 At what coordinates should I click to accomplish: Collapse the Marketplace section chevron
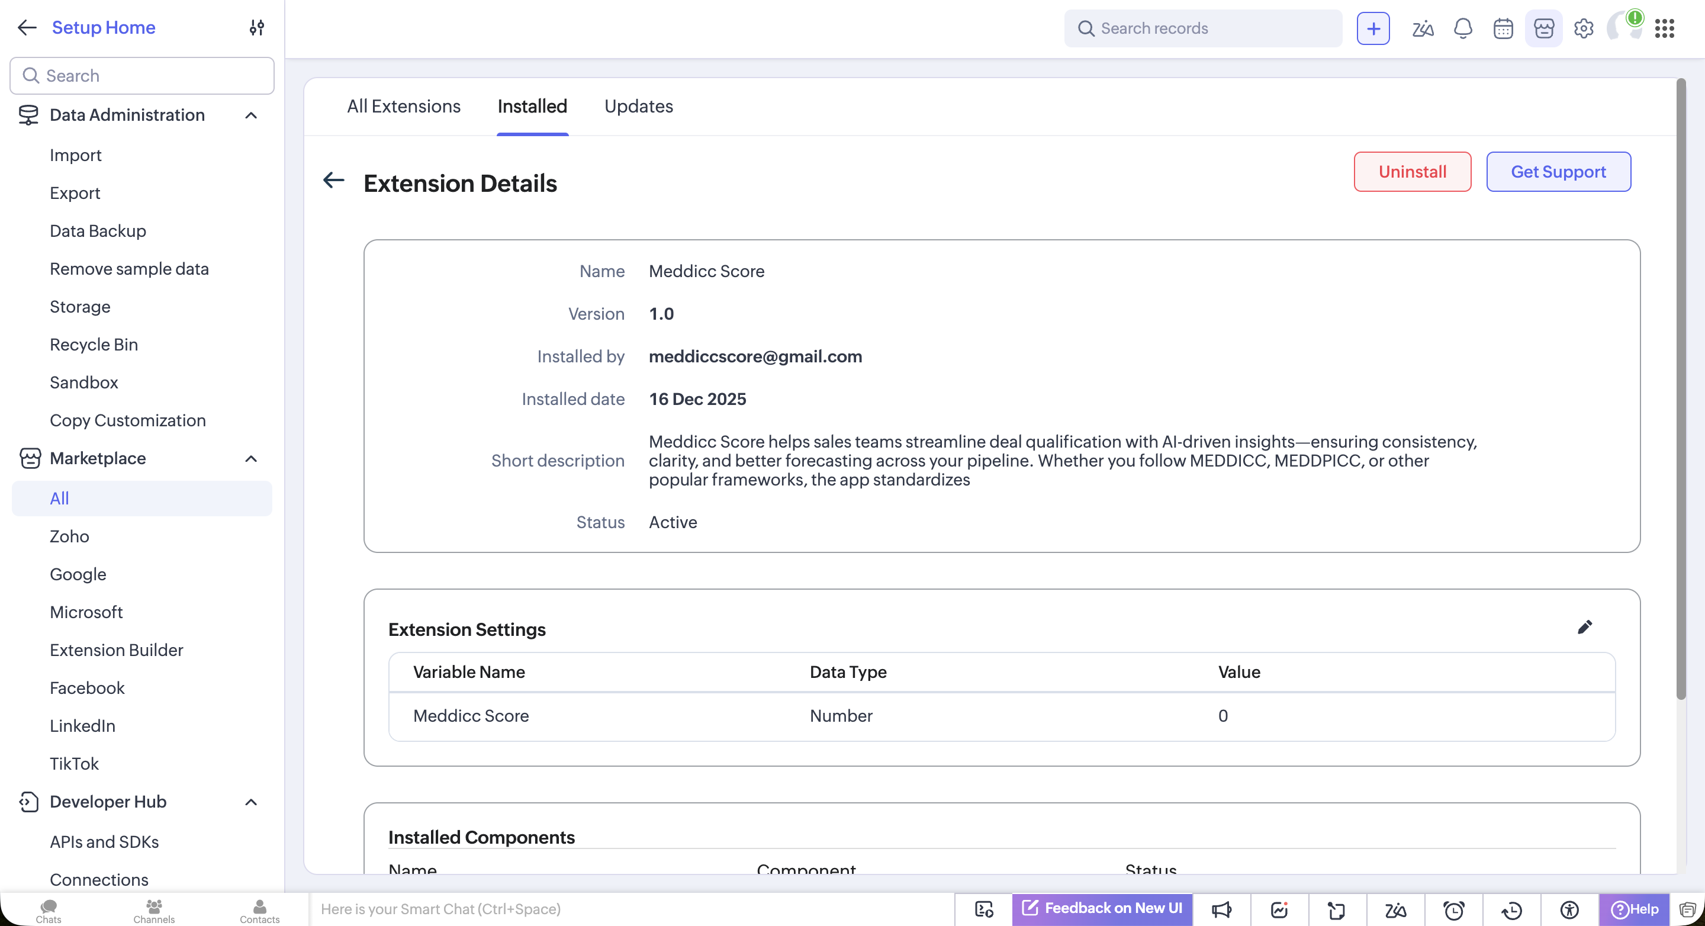point(251,459)
